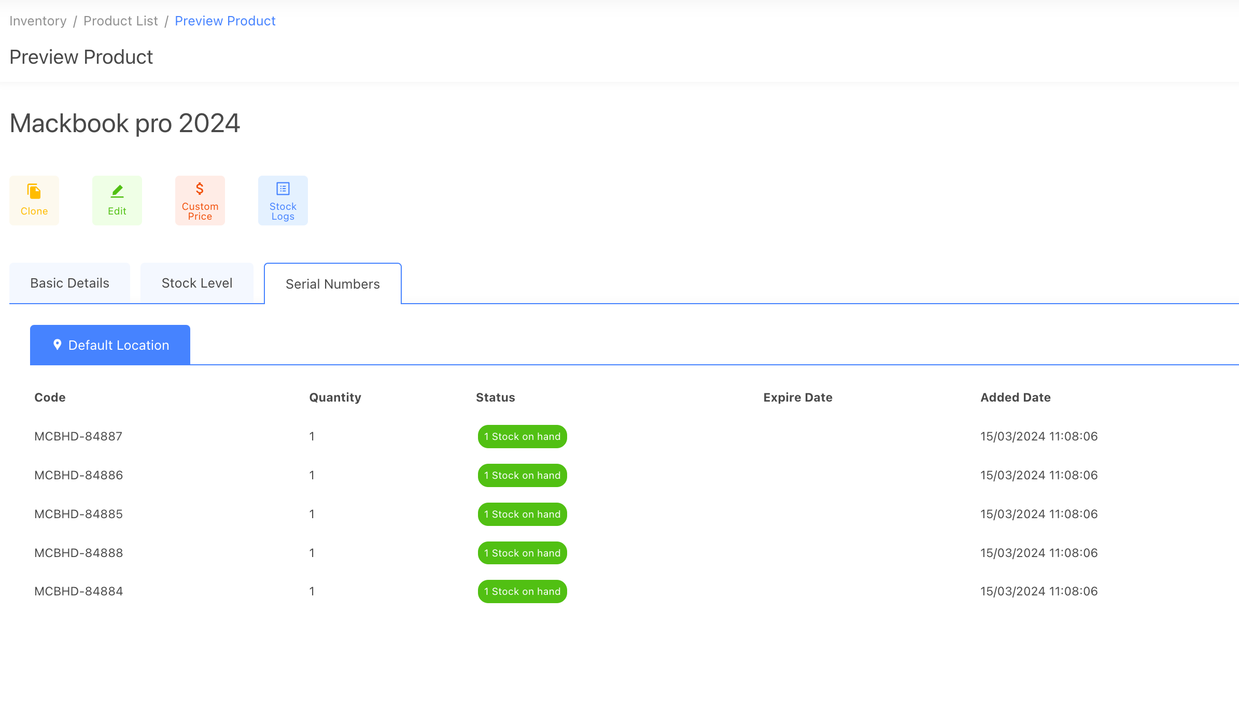Click the Code column header
The height and width of the screenshot is (713, 1239).
tap(50, 397)
